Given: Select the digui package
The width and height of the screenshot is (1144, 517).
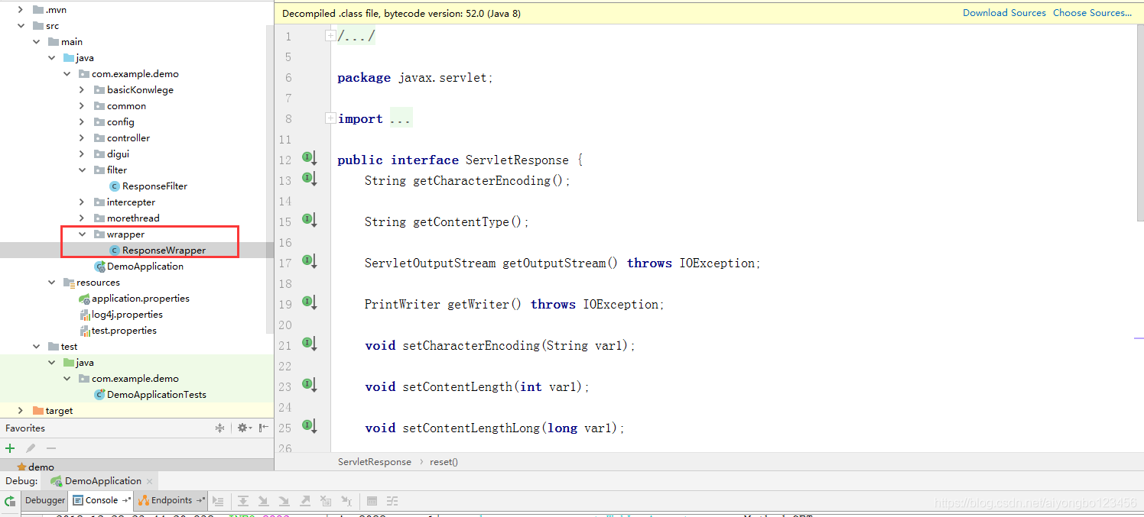Looking at the screenshot, I should (112, 154).
